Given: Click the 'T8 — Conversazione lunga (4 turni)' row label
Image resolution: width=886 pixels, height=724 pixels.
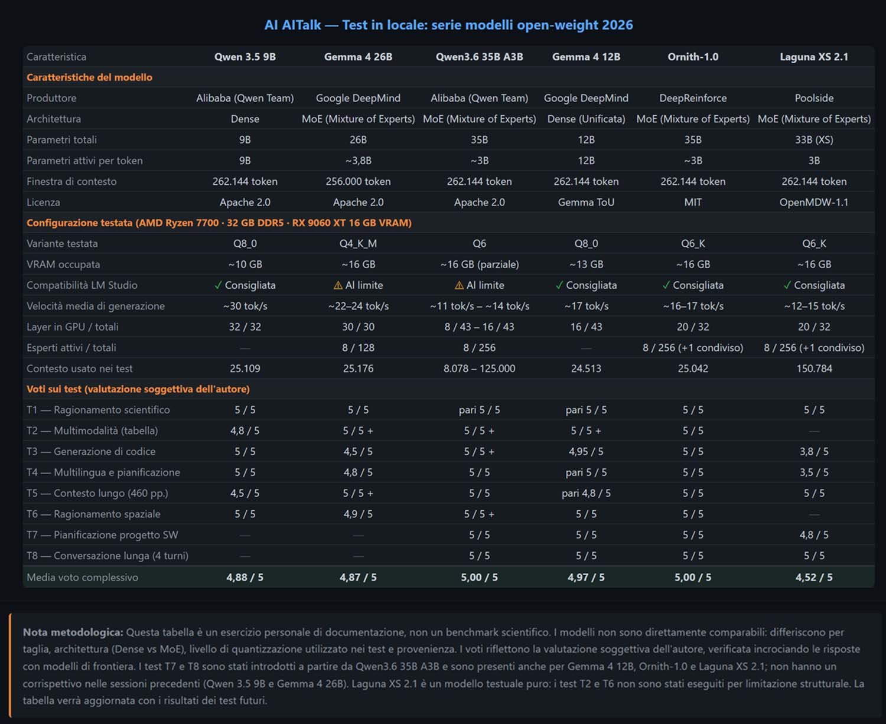Looking at the screenshot, I should 108,556.
